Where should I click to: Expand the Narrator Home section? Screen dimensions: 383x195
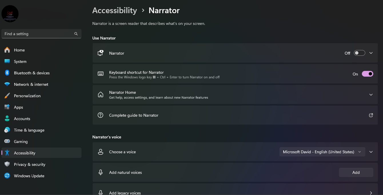pos(371,95)
